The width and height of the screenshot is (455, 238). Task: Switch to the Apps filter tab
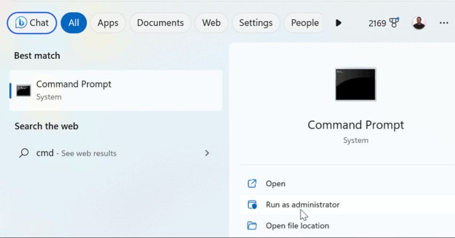click(x=108, y=23)
